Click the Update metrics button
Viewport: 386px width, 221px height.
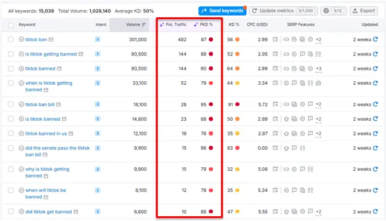click(x=283, y=11)
